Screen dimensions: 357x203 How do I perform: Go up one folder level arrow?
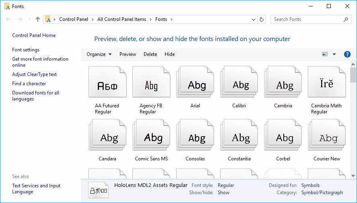[38, 19]
